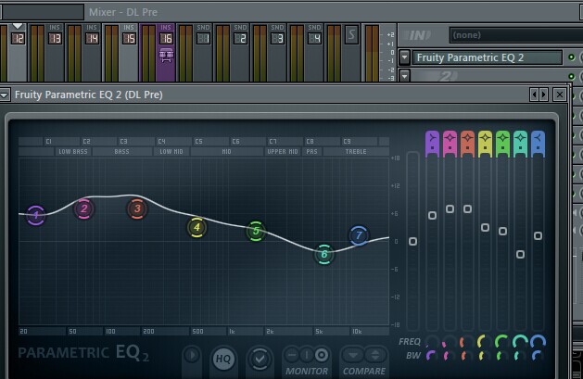Select mixer insert track 14

pos(92,52)
